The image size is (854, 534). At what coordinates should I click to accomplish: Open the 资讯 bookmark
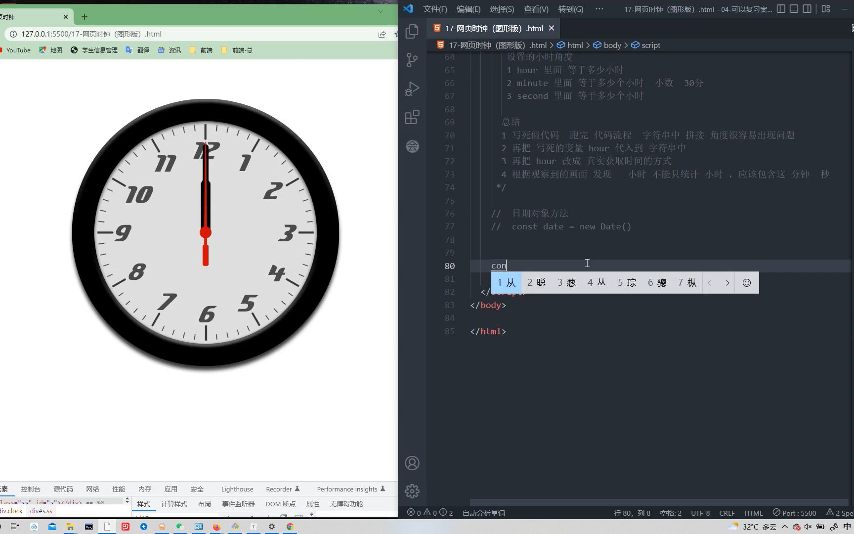[x=170, y=50]
